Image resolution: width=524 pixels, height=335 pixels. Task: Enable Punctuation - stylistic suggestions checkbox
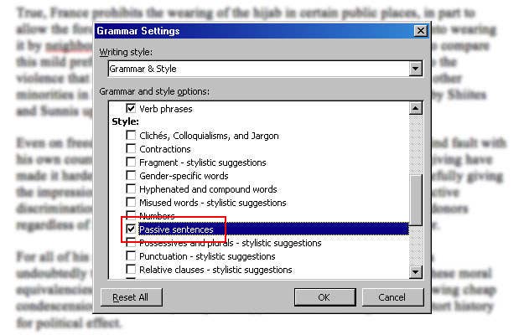click(x=131, y=256)
